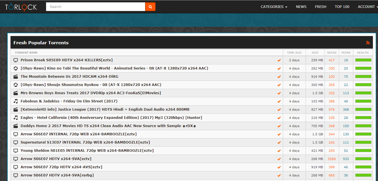Click the verified checkmark on The Mountain Between Us row
The width and height of the screenshot is (378, 181).
point(279,77)
